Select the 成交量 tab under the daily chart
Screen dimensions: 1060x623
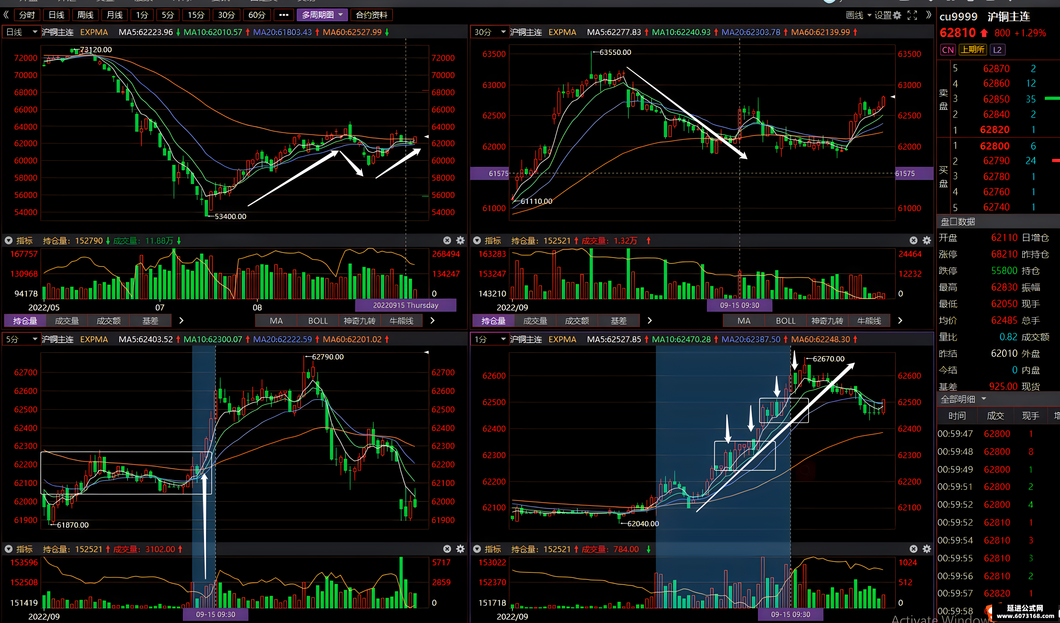(67, 321)
